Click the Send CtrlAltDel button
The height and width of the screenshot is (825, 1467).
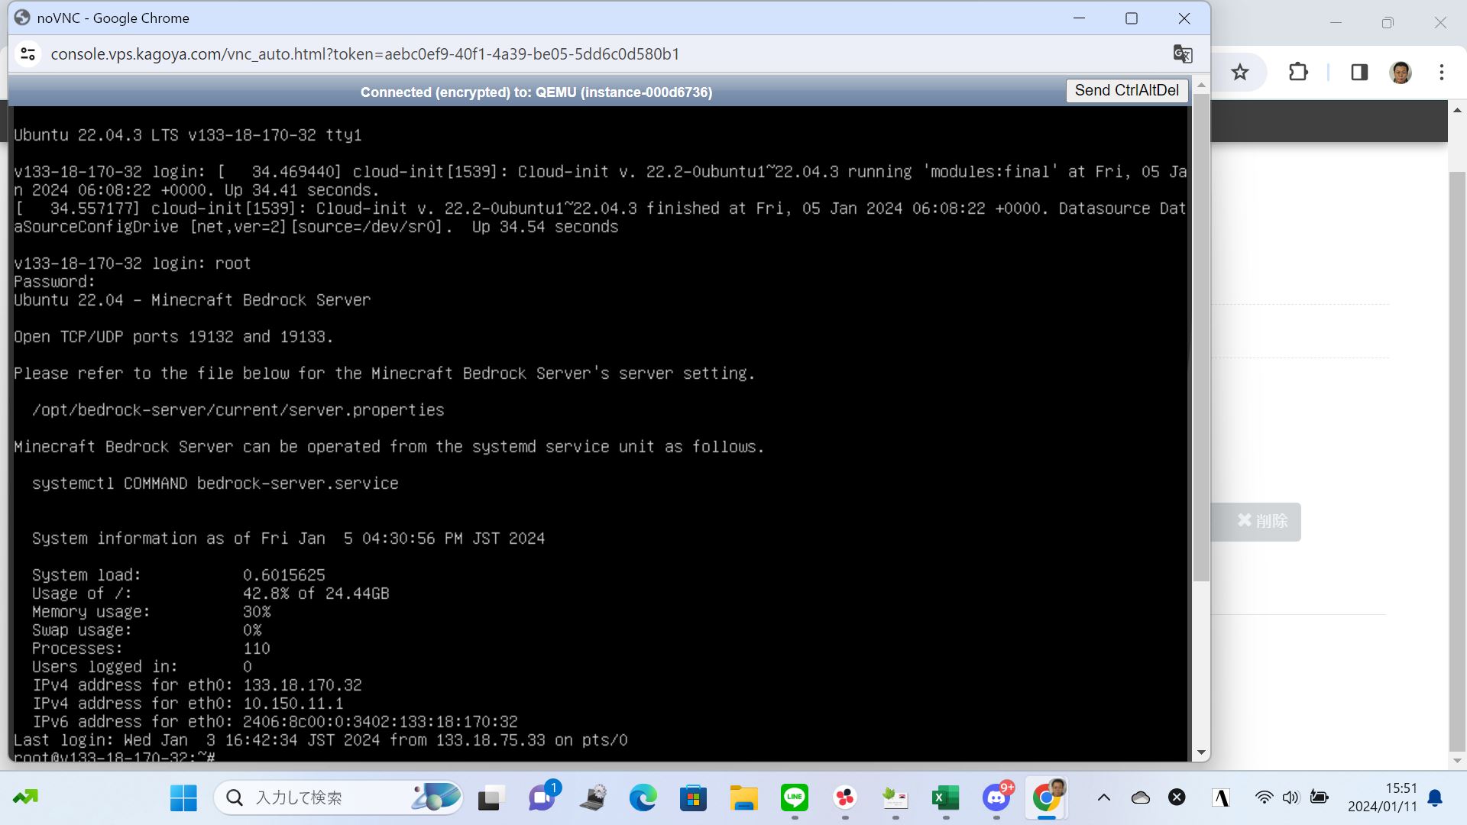(1126, 90)
